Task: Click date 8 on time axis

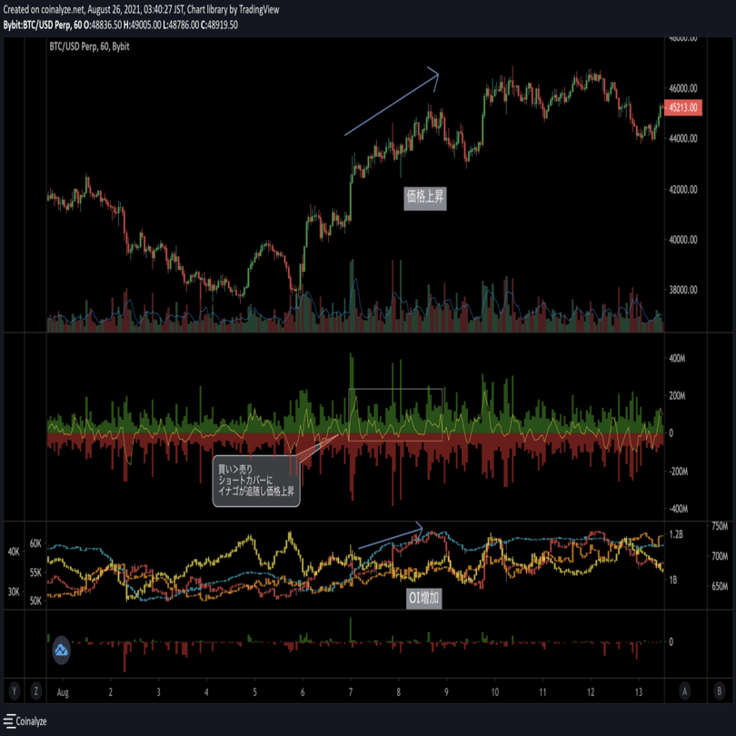Action: click(x=399, y=692)
